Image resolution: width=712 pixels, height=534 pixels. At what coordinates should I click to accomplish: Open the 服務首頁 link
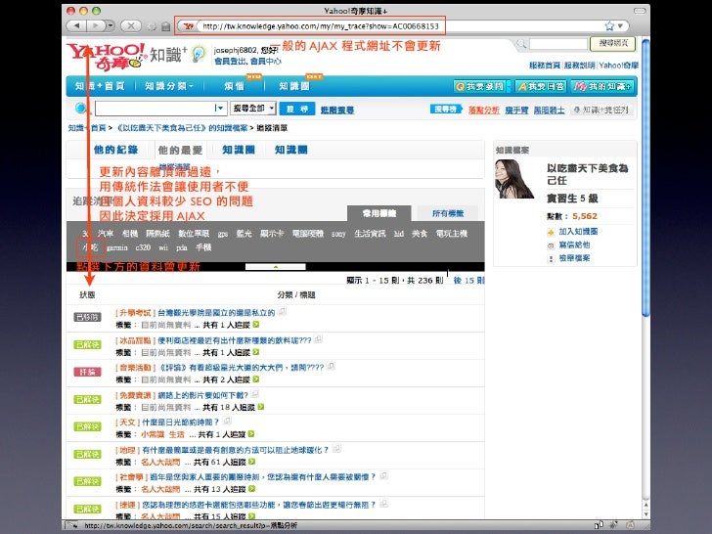pyautogui.click(x=545, y=66)
